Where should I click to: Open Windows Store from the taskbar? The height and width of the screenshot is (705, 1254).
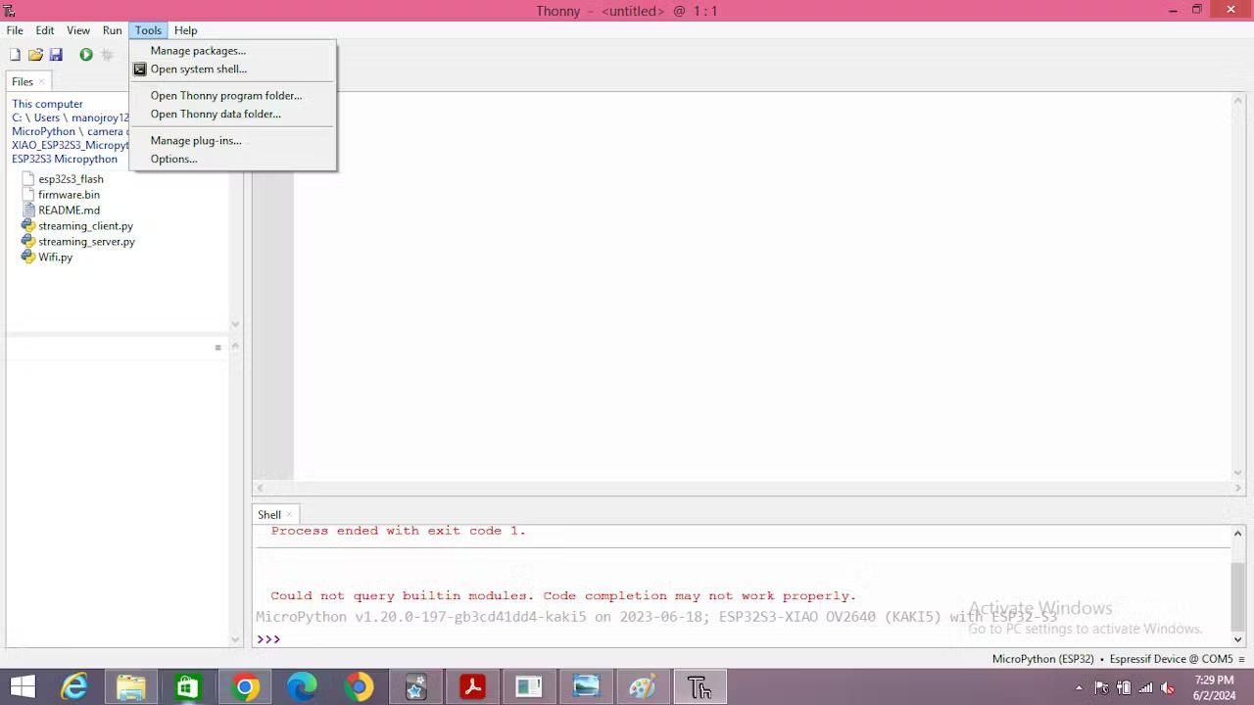(188, 687)
